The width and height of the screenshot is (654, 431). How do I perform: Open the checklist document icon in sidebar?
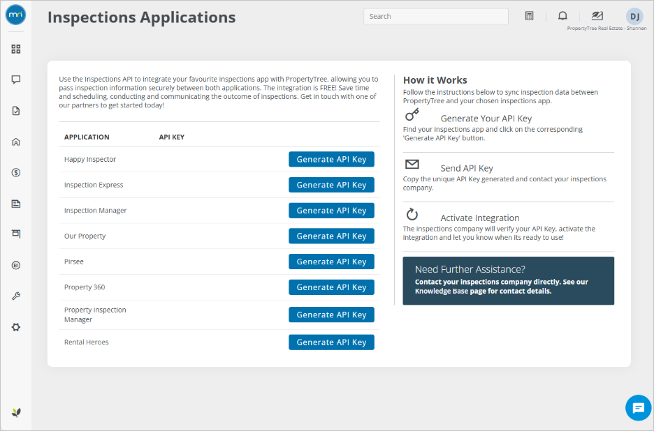(16, 111)
